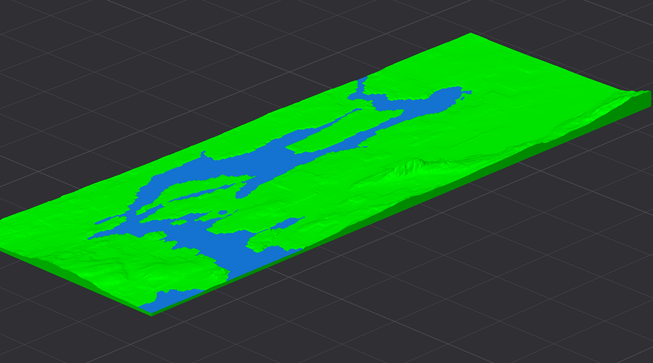Select the wide central section of the blue waterway
This screenshot has height=363, width=653.
[256, 161]
